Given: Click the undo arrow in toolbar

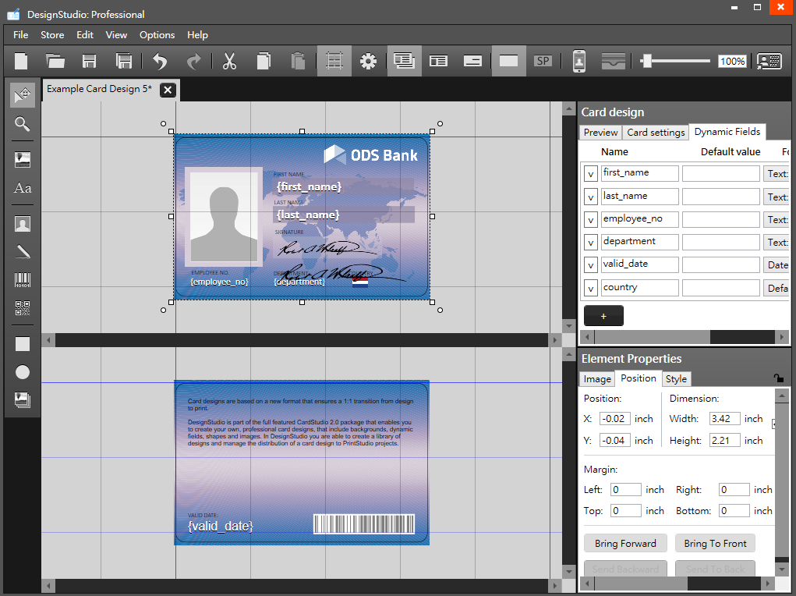Looking at the screenshot, I should 160,62.
